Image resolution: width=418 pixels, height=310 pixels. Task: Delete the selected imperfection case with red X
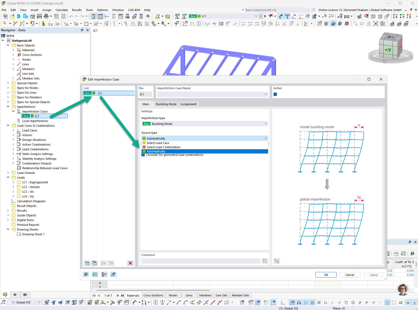coord(130,263)
